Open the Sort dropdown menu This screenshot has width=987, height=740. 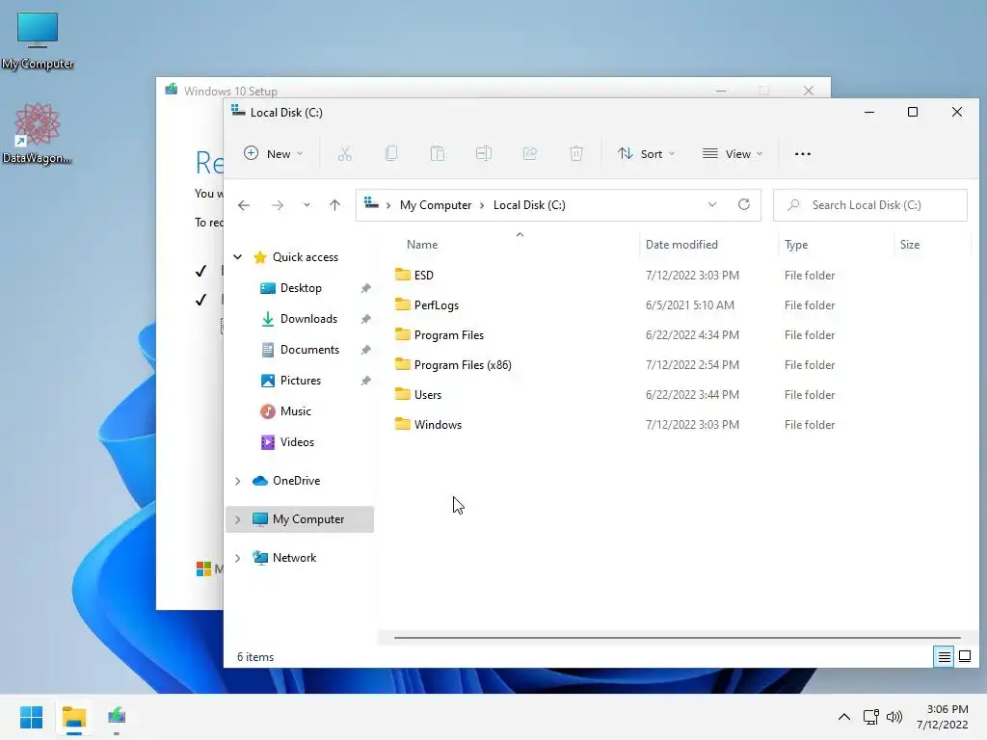[x=646, y=153]
